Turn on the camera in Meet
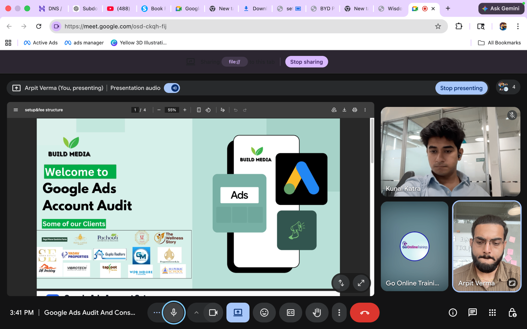 (213, 313)
